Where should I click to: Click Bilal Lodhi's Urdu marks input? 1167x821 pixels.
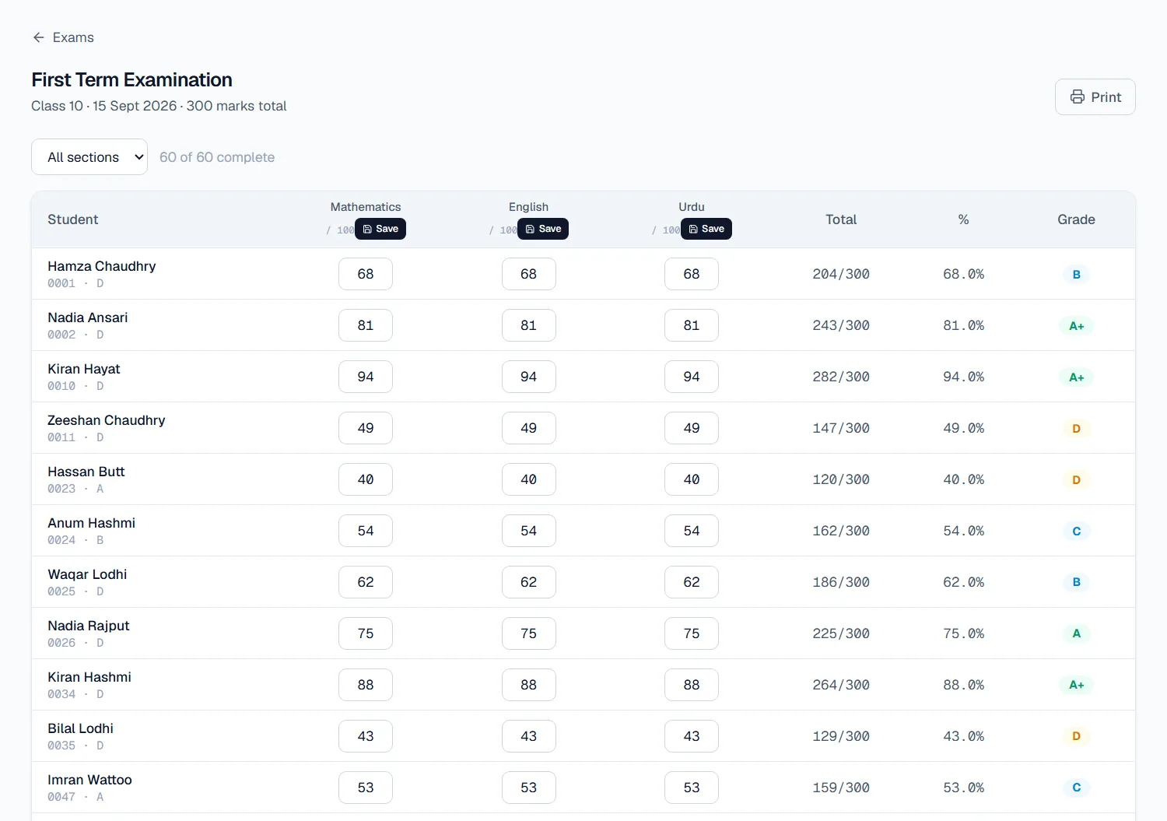[692, 736]
